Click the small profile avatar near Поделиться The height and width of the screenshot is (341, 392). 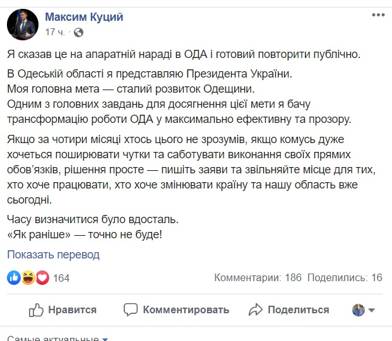pos(358,309)
